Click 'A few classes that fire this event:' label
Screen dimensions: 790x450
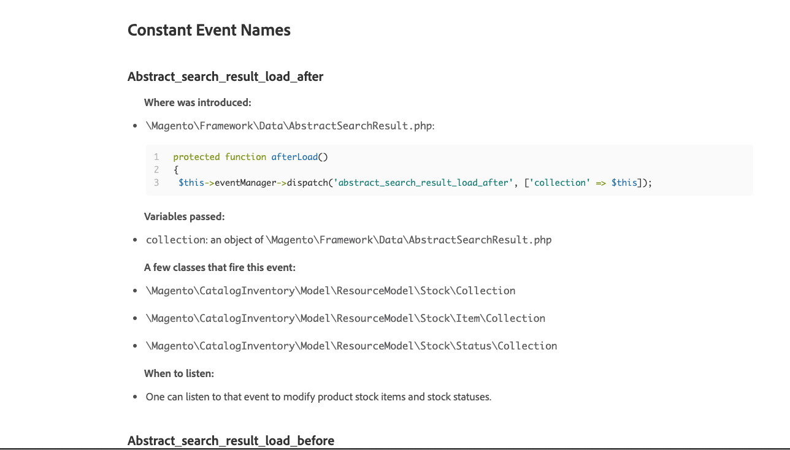pyautogui.click(x=220, y=267)
